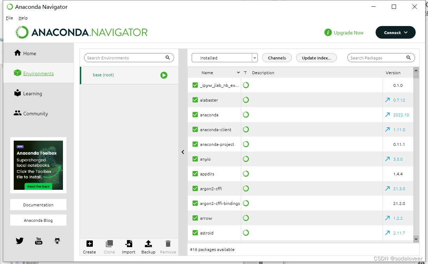Image resolution: width=428 pixels, height=264 pixels.
Task: Toggle the anyio package checkbox
Action: tap(195, 159)
